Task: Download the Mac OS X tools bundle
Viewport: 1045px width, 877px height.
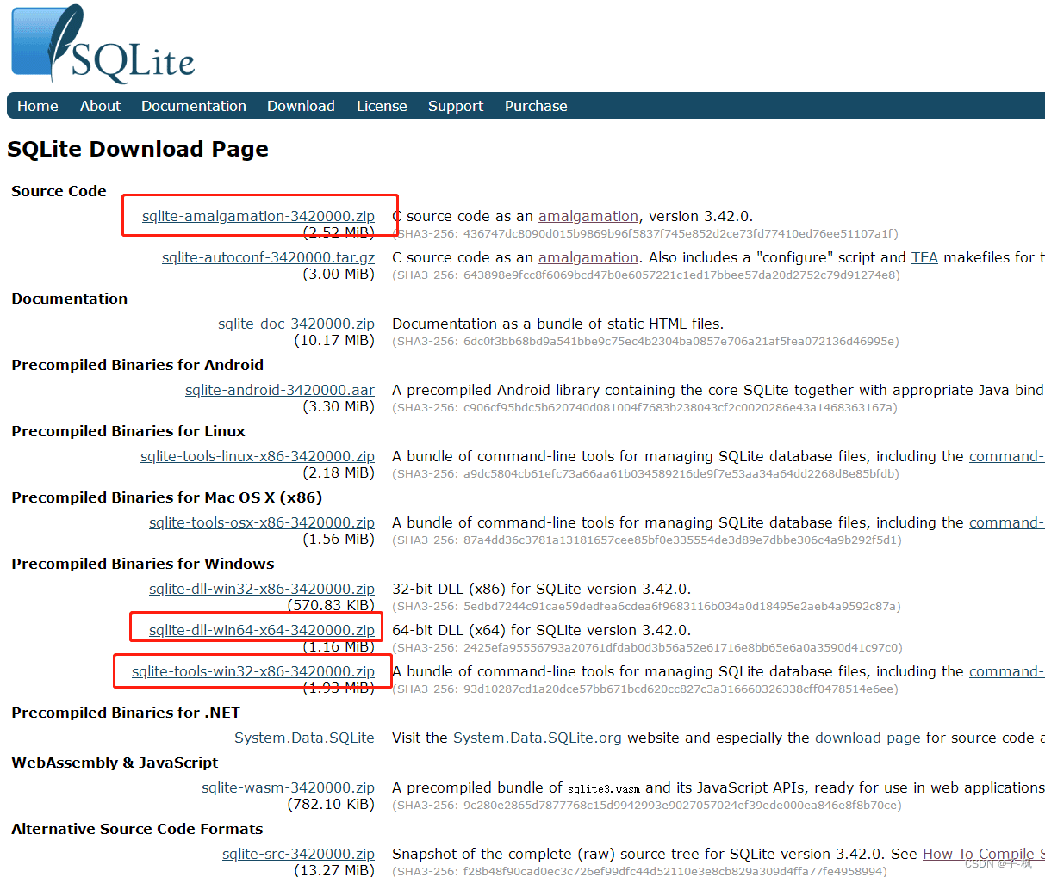Action: (x=262, y=522)
